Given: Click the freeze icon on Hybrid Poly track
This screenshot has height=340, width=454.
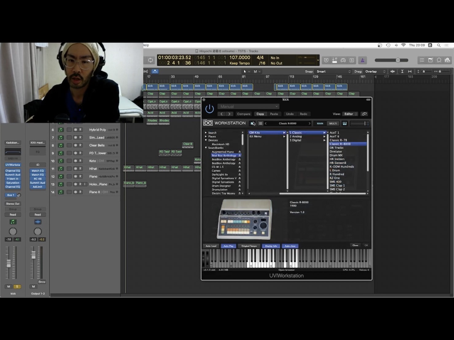Looking at the screenshot, I should [75, 130].
